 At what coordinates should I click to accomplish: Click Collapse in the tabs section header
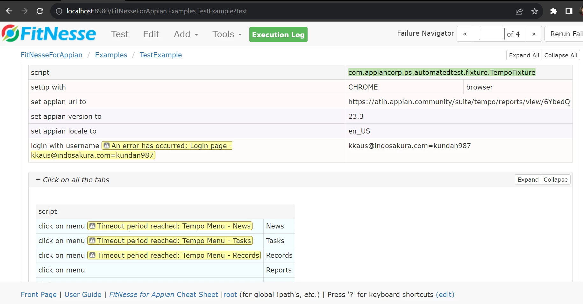[x=556, y=179]
